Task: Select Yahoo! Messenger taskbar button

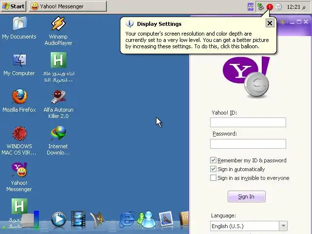Action: tap(68, 6)
